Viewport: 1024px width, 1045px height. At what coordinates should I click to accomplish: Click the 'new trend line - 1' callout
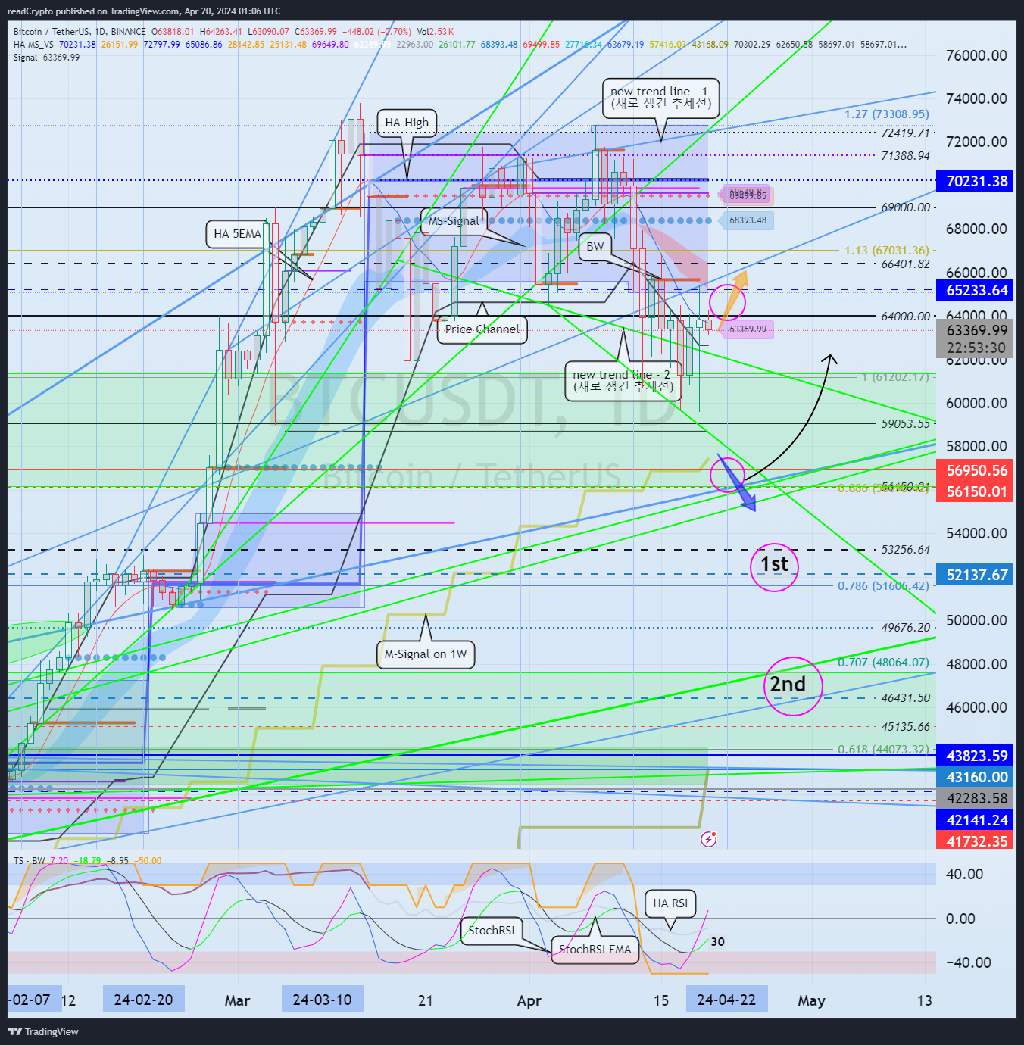point(660,97)
